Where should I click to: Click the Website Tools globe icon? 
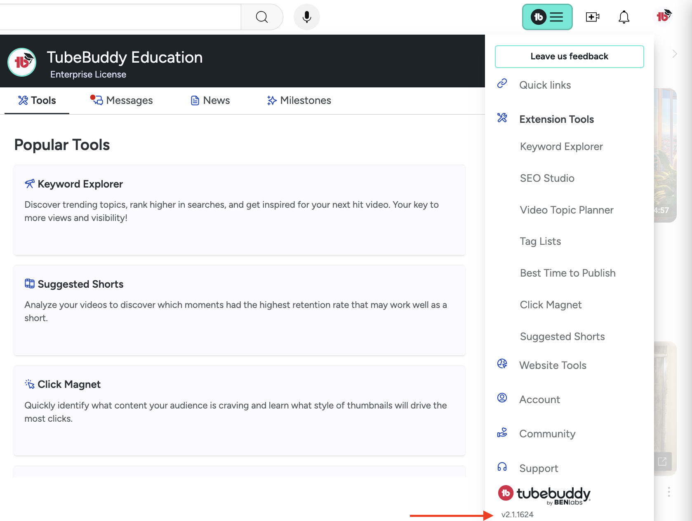(502, 364)
